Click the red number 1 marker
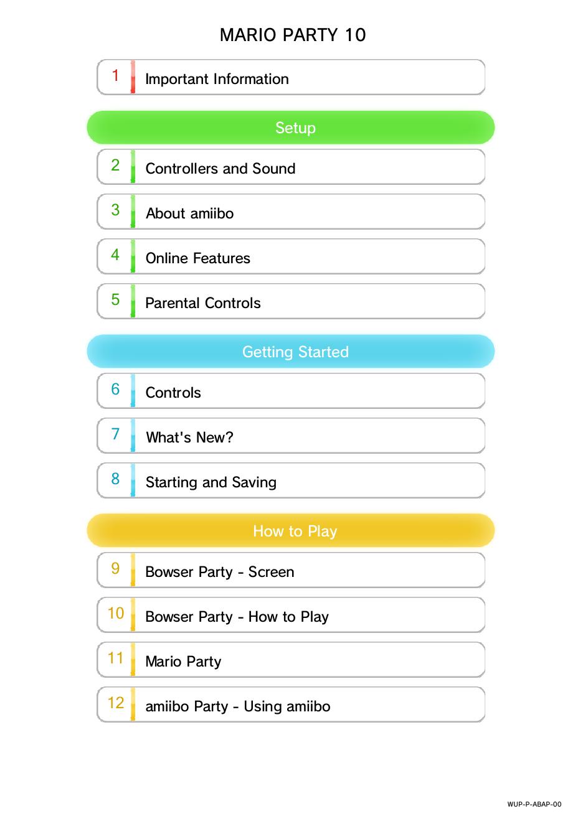The width and height of the screenshot is (583, 824). [115, 76]
